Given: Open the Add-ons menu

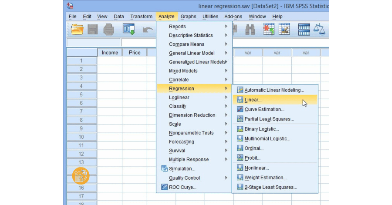Looking at the screenshot, I should [233, 17].
